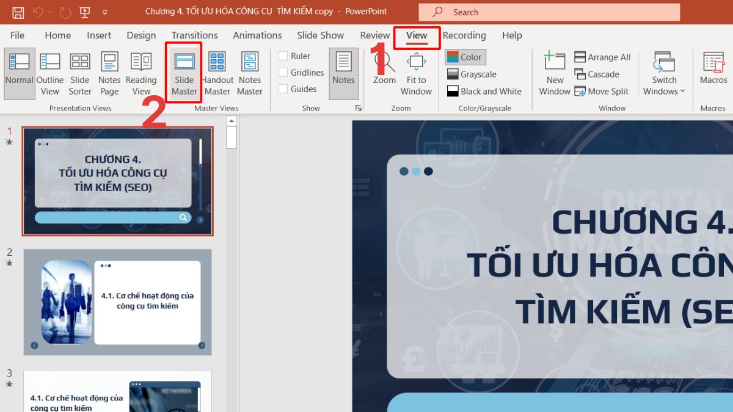Screen dimensions: 733x412
Task: Click animation star under slide number 1
Action: (9, 142)
